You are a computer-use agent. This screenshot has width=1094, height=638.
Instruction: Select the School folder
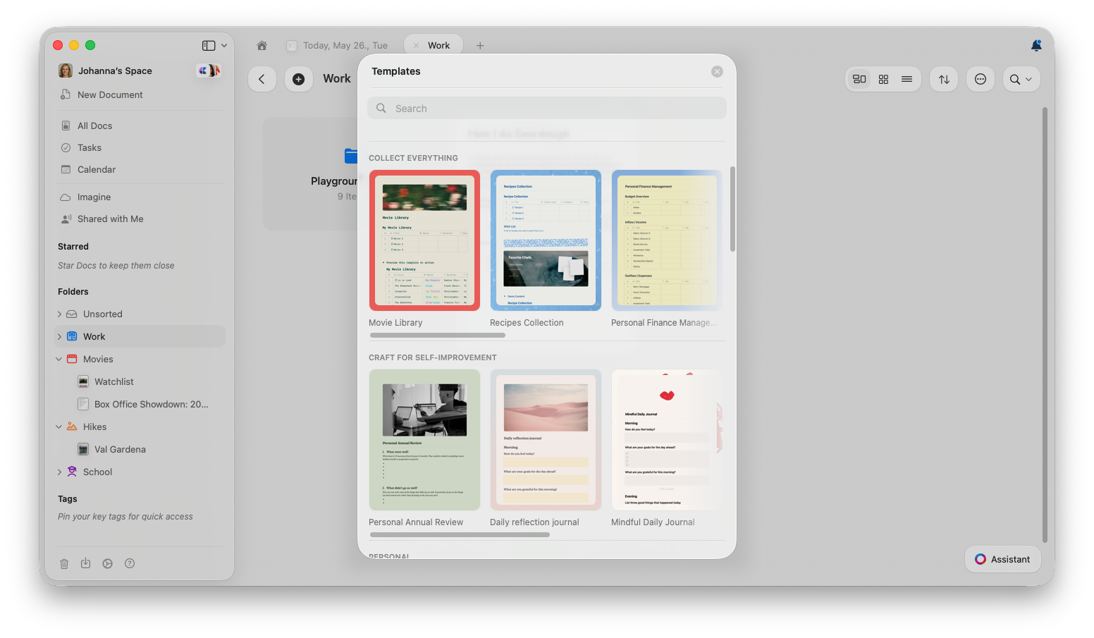[97, 472]
